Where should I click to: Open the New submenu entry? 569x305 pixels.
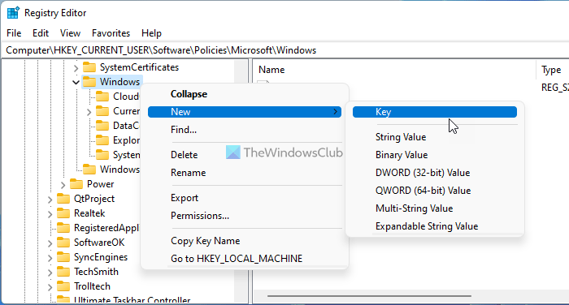pyautogui.click(x=245, y=112)
